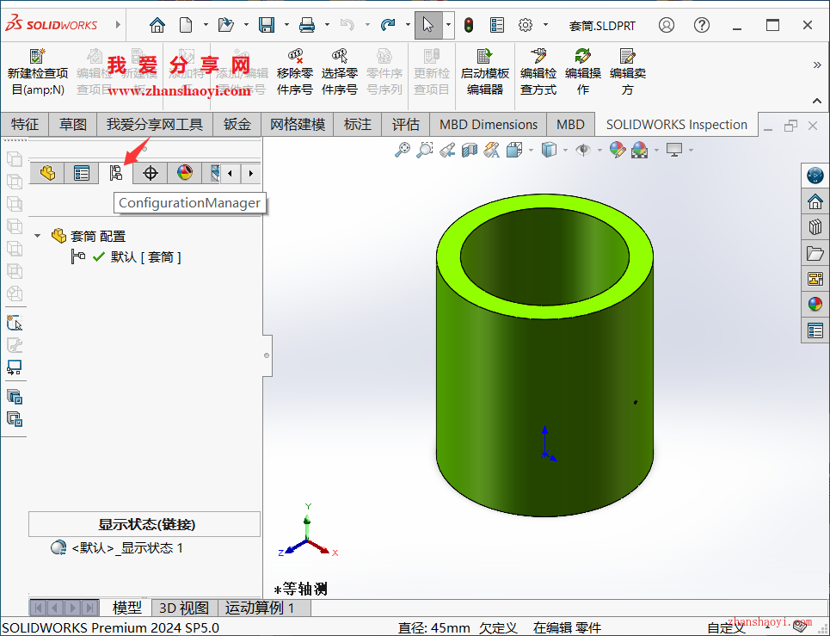This screenshot has width=830, height=636.
Task: Open dropdown arrow next to Options gear
Action: [x=545, y=25]
